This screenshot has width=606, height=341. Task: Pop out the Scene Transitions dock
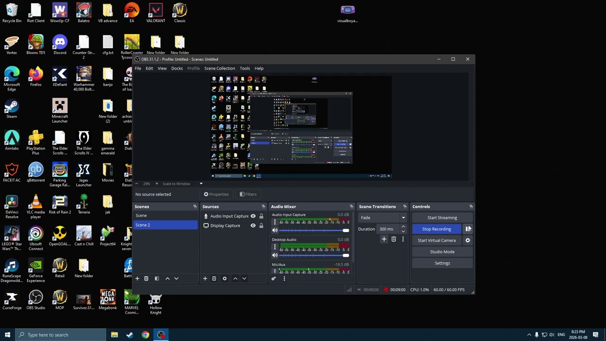(x=405, y=206)
